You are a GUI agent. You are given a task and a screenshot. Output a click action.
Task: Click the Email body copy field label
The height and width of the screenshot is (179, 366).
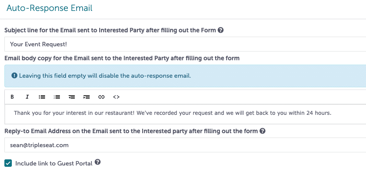[122, 58]
